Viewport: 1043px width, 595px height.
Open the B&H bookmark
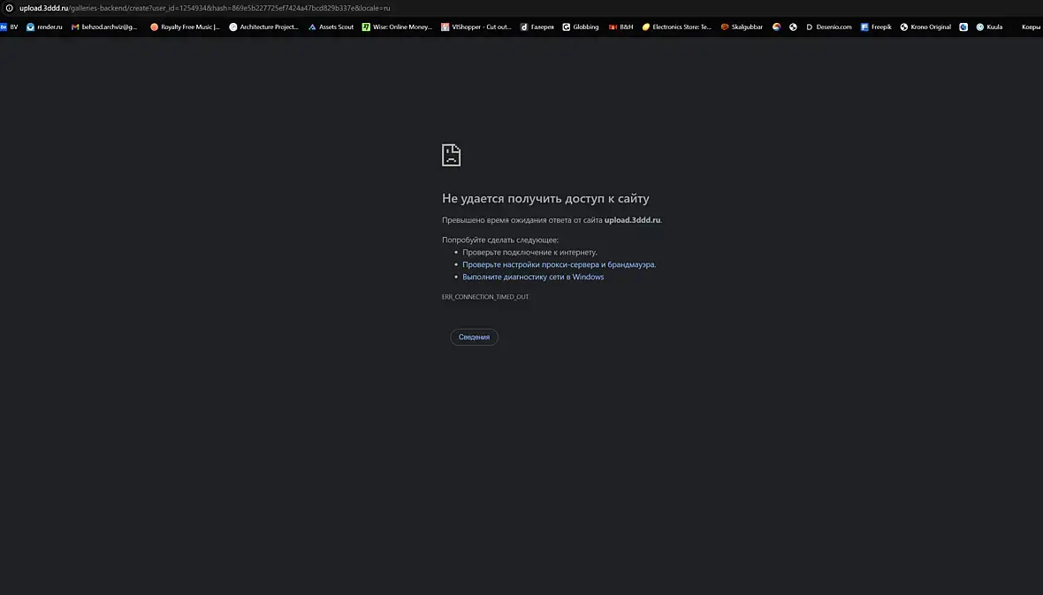(x=621, y=27)
